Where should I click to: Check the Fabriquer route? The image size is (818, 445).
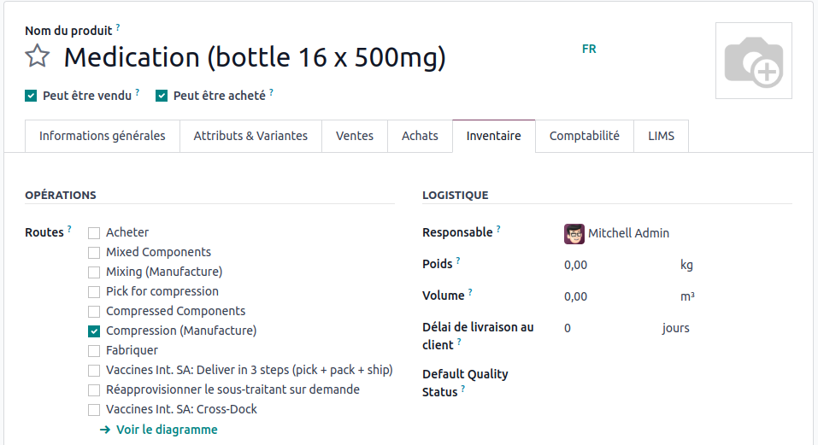pos(94,350)
